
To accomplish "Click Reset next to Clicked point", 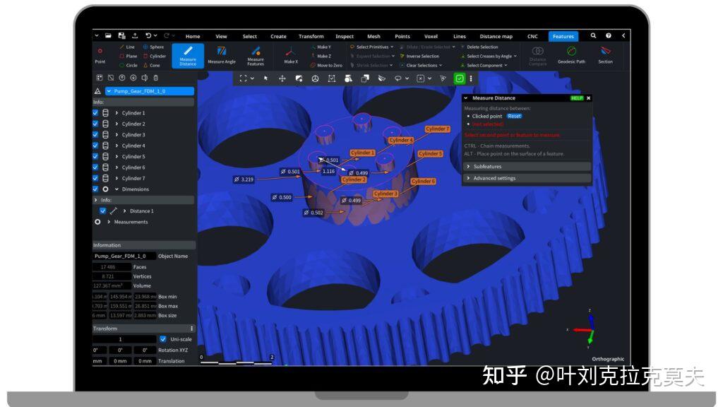I will 514,117.
